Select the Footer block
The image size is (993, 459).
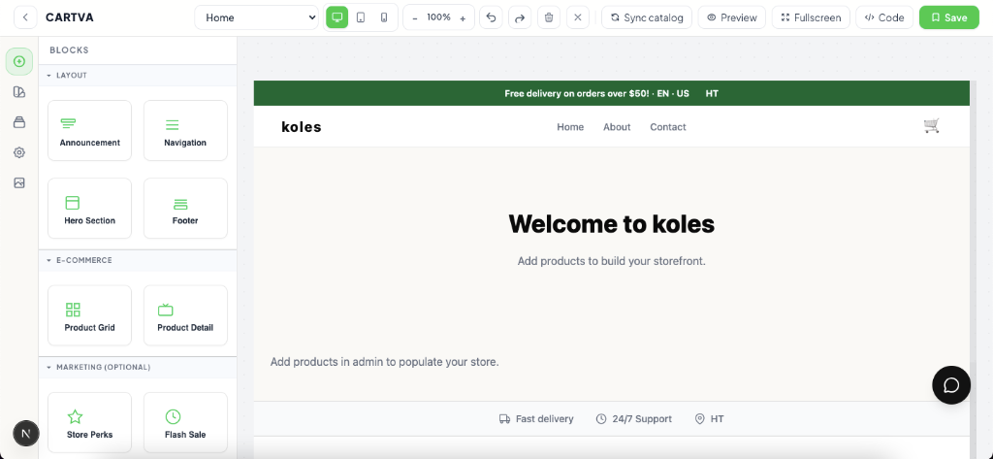pyautogui.click(x=185, y=209)
